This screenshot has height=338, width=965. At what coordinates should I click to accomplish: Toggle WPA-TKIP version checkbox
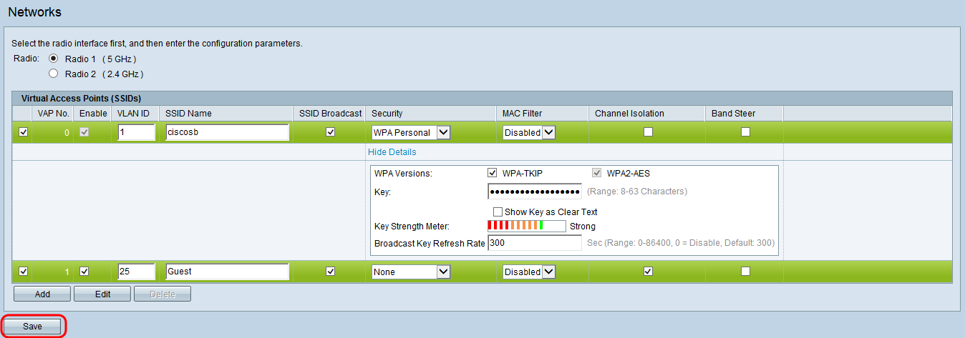pyautogui.click(x=492, y=173)
